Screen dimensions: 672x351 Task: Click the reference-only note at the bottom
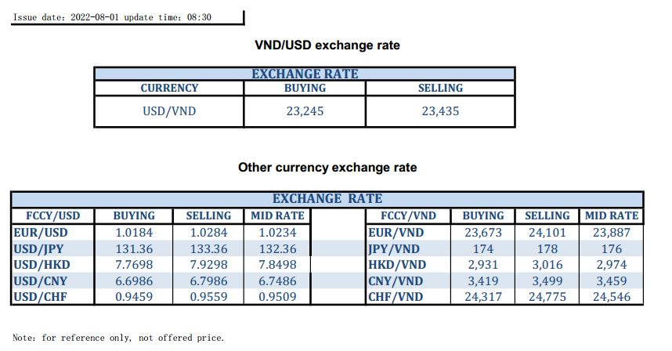(x=118, y=338)
